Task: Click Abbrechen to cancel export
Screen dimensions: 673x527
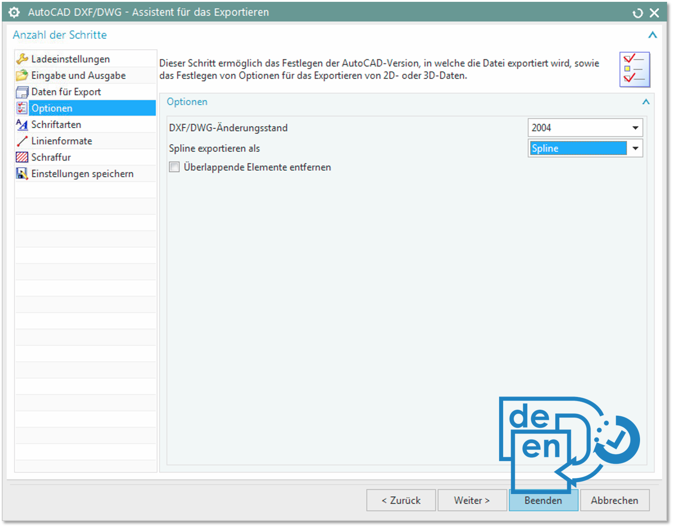Action: point(614,500)
